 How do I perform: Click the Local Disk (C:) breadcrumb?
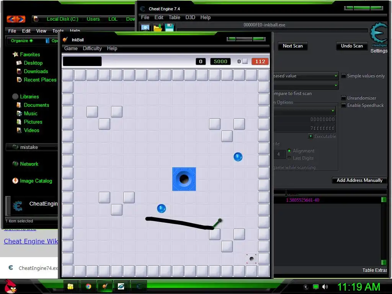pyautogui.click(x=62, y=19)
